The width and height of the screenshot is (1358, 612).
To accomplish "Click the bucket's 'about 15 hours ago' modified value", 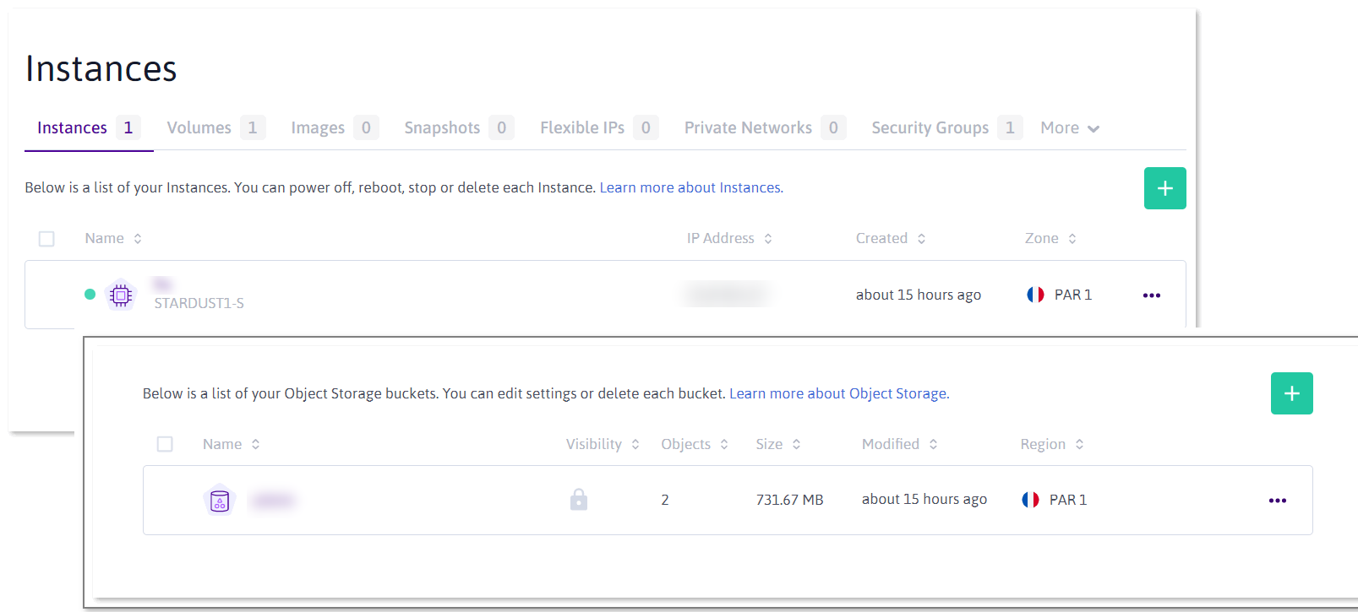I will (924, 499).
